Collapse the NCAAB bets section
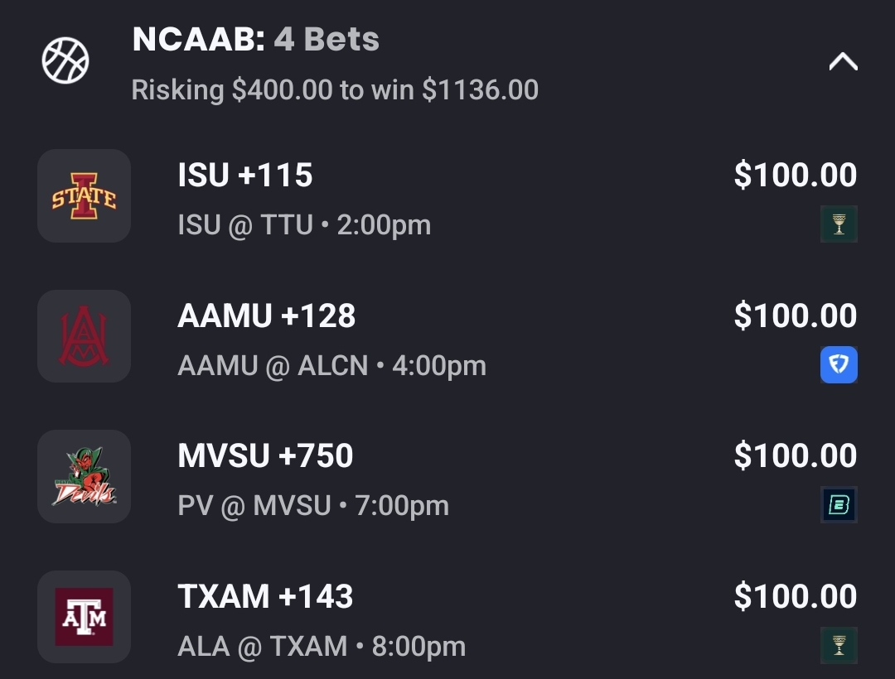 843,62
